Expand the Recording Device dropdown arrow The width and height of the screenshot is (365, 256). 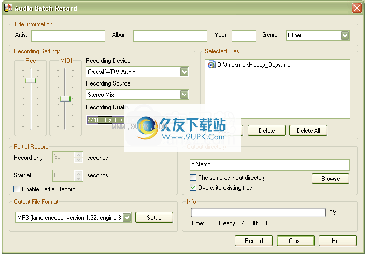184,72
